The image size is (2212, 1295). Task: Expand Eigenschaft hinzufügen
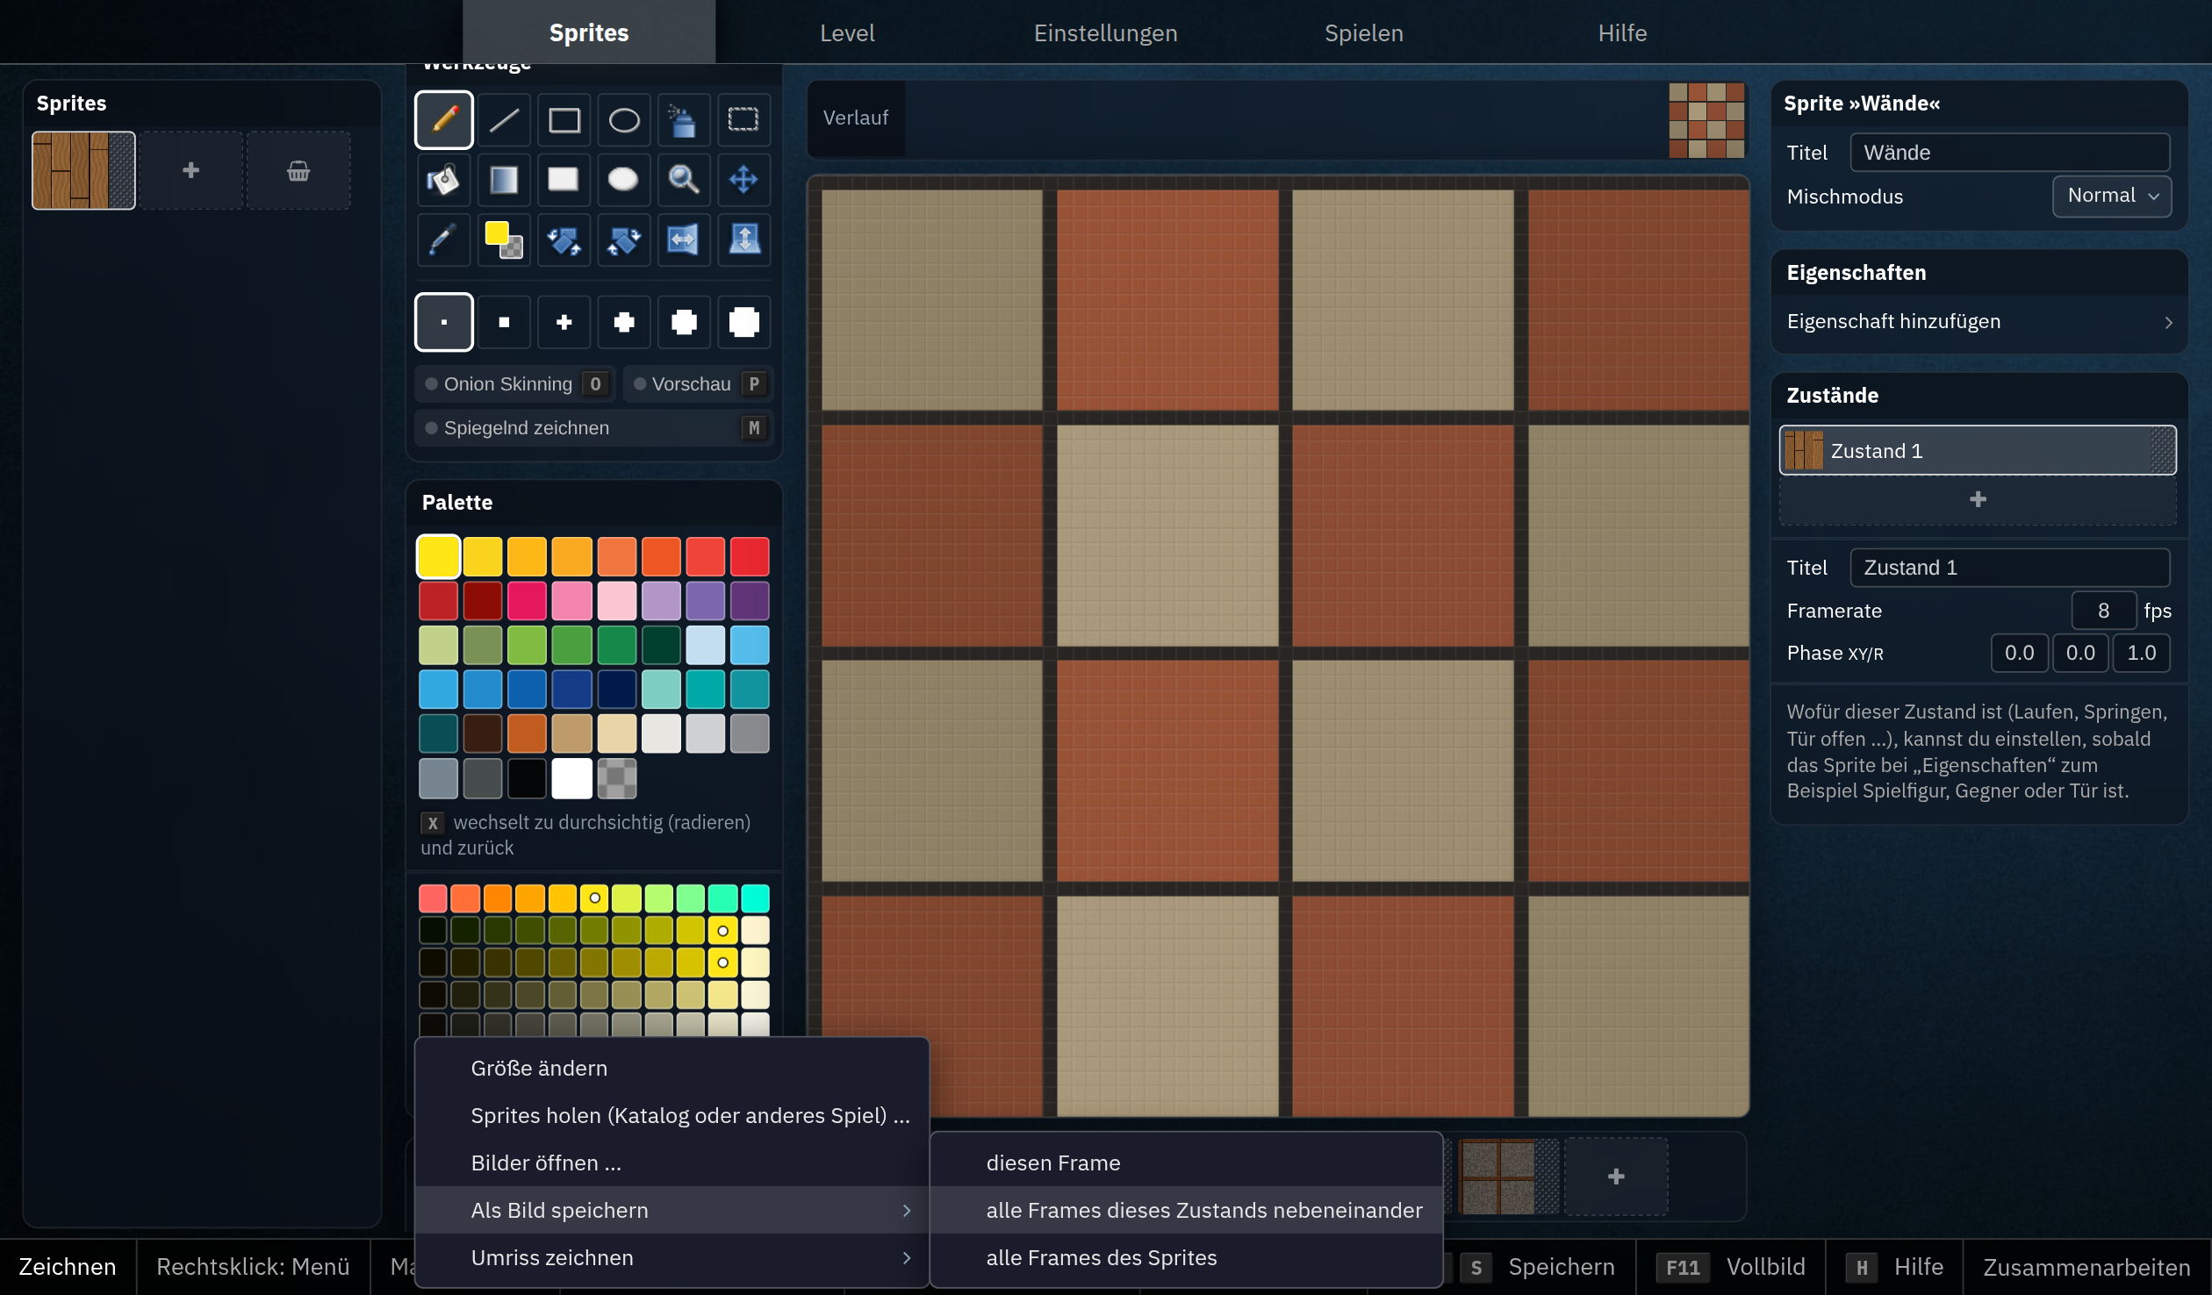[x=1979, y=322]
